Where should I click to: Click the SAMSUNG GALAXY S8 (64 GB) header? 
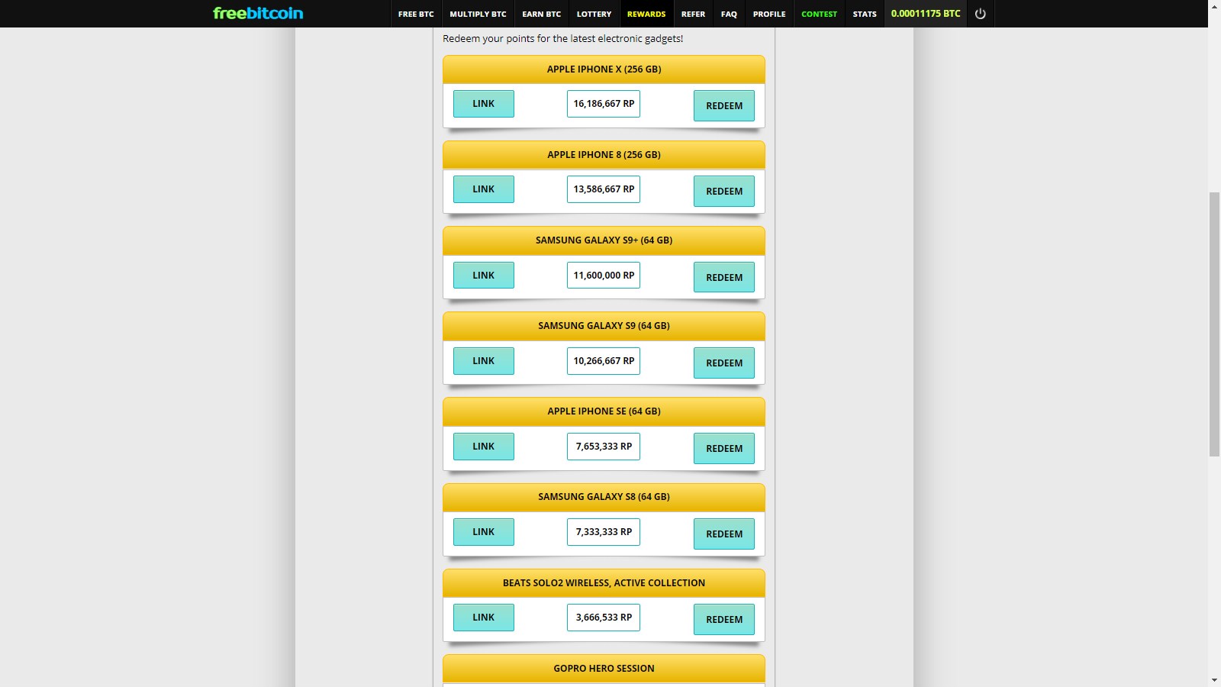[x=604, y=496]
